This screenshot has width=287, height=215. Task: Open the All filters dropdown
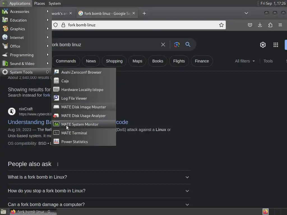tap(245, 61)
